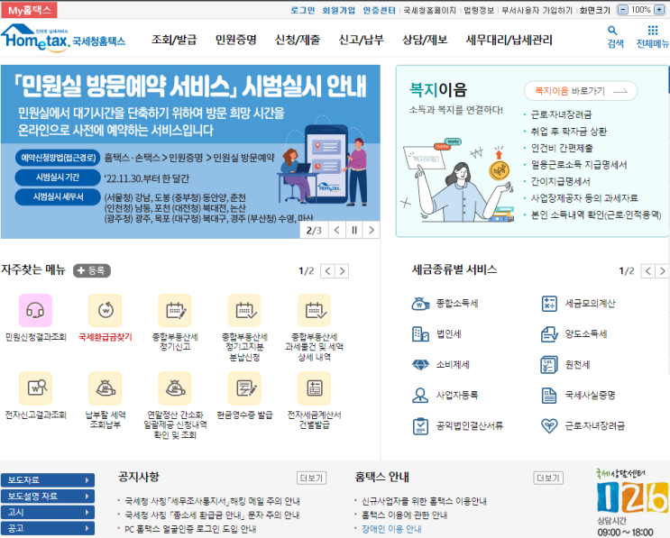Open 일용근로소득 지급명세서 link

click(579, 165)
